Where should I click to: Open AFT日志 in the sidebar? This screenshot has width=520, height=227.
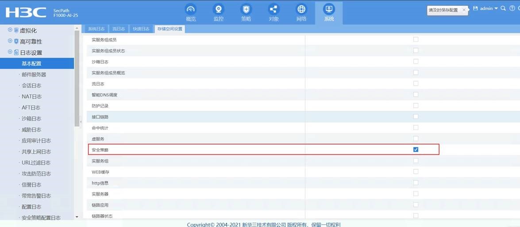click(x=31, y=108)
